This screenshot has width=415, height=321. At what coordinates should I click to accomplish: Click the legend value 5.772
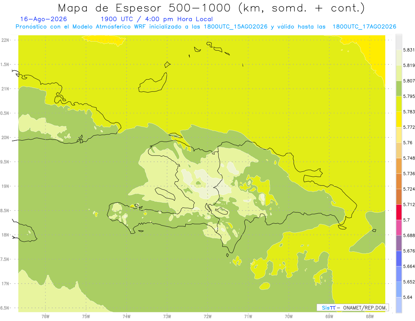(x=409, y=127)
